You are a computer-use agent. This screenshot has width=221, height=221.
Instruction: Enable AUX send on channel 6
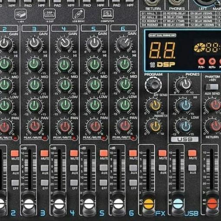click(x=133, y=168)
